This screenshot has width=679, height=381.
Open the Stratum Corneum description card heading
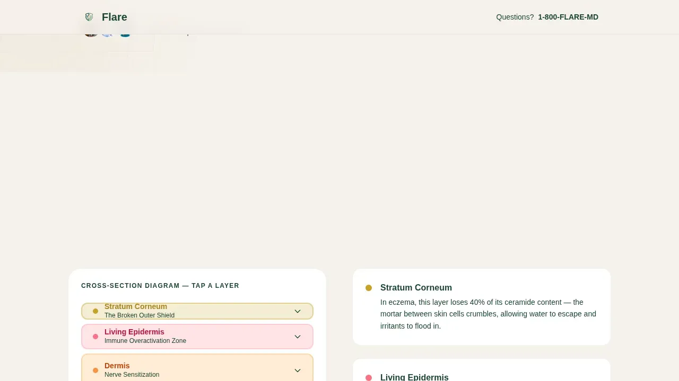coord(416,288)
